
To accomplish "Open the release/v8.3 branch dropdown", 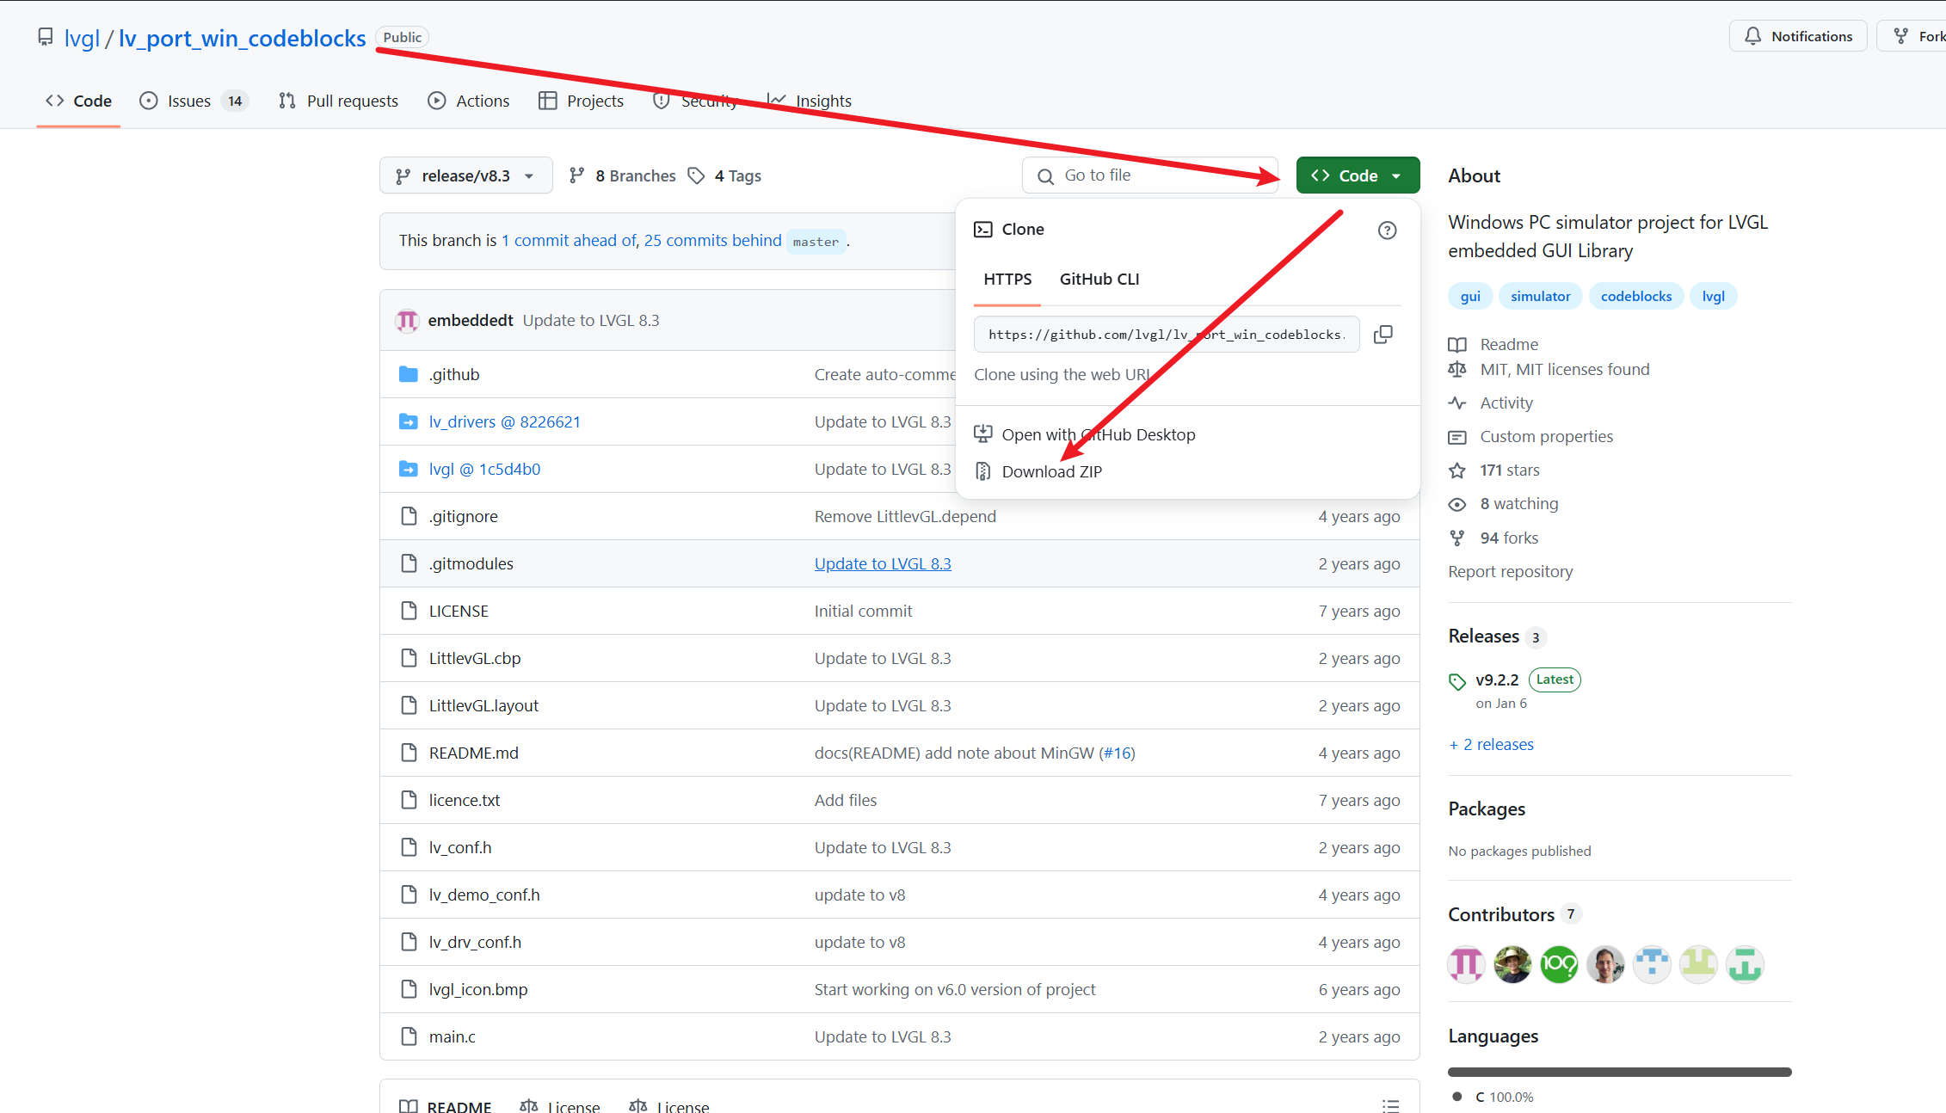I will (465, 175).
